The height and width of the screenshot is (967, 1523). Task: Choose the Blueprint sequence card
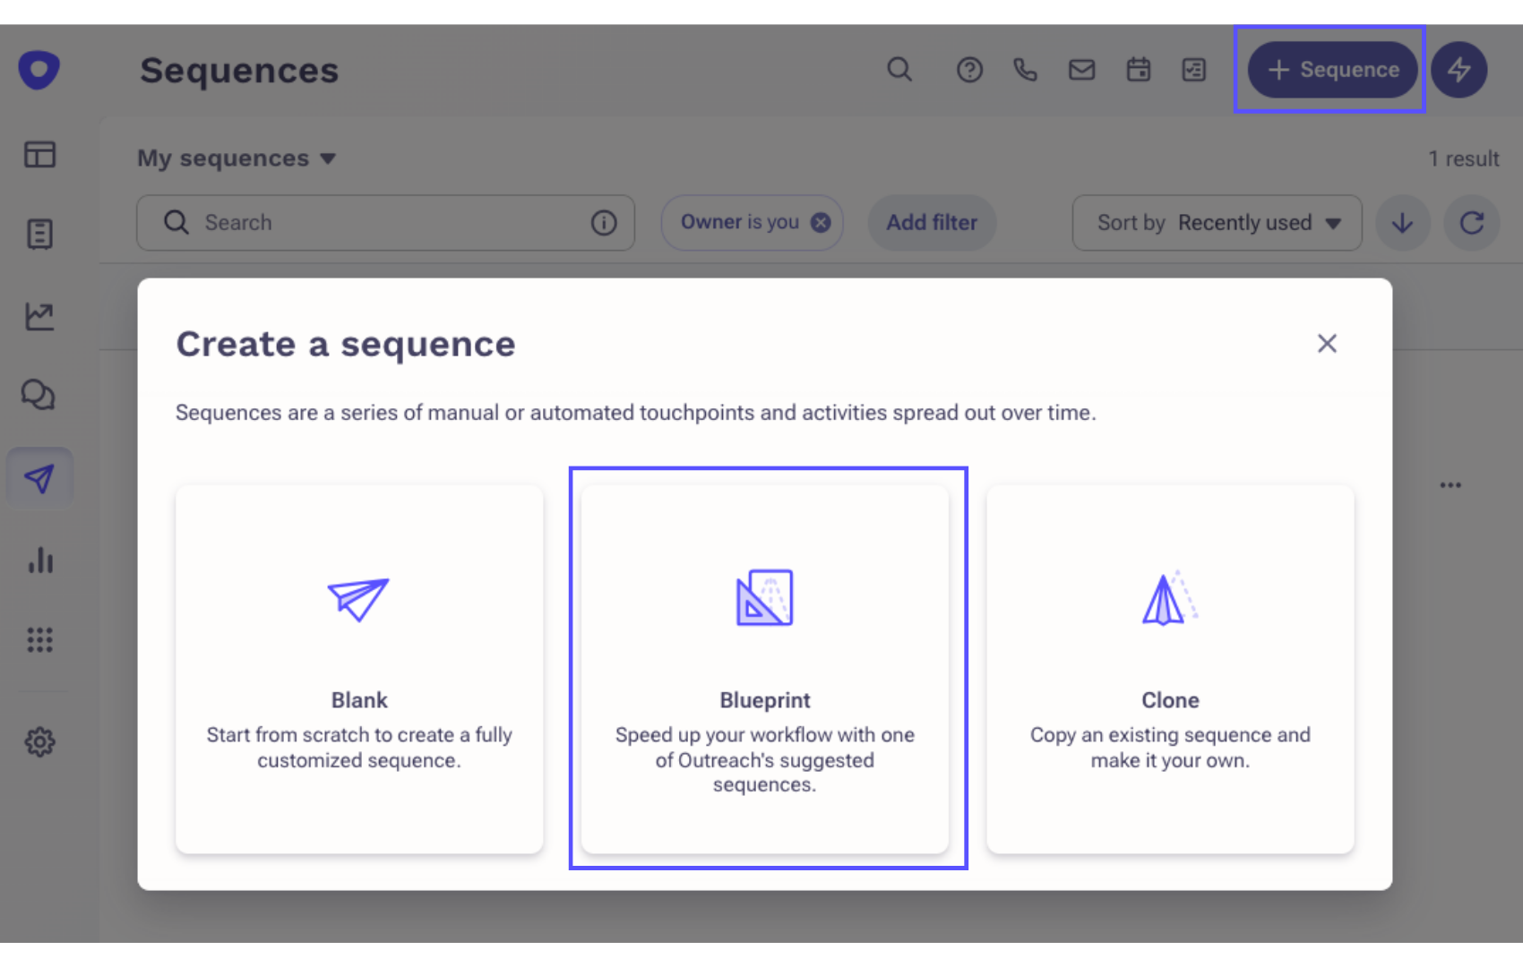pyautogui.click(x=765, y=670)
